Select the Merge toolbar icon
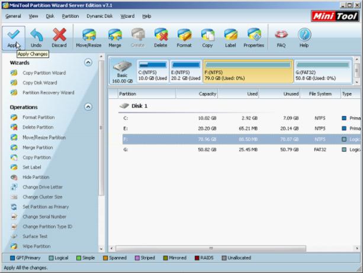The image size is (363, 273). pos(115,38)
